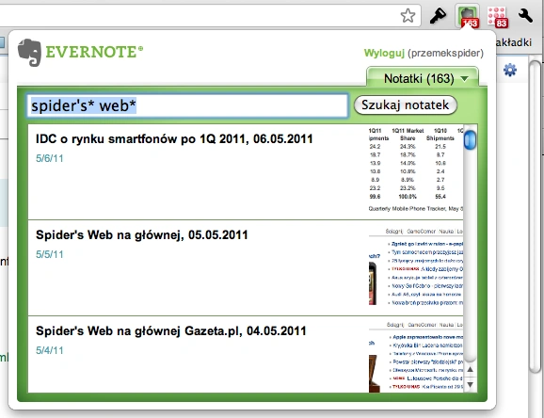Open note Spider's Web na głównej Gazeta.pl, 04.05.2011
The image size is (544, 418).
[x=170, y=330]
